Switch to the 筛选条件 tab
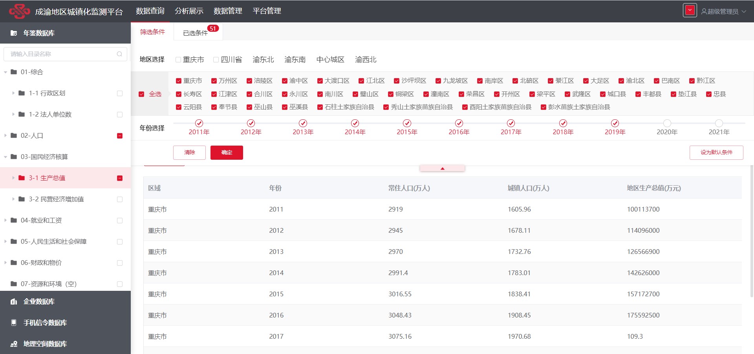This screenshot has width=754, height=354. click(x=152, y=32)
